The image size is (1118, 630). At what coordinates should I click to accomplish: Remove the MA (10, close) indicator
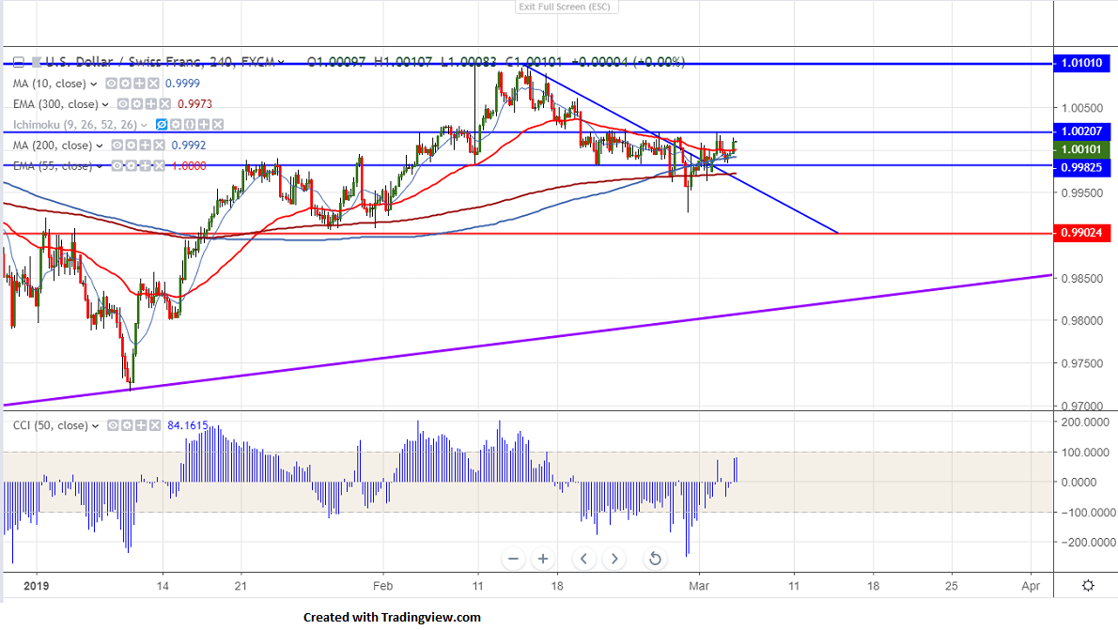(153, 84)
